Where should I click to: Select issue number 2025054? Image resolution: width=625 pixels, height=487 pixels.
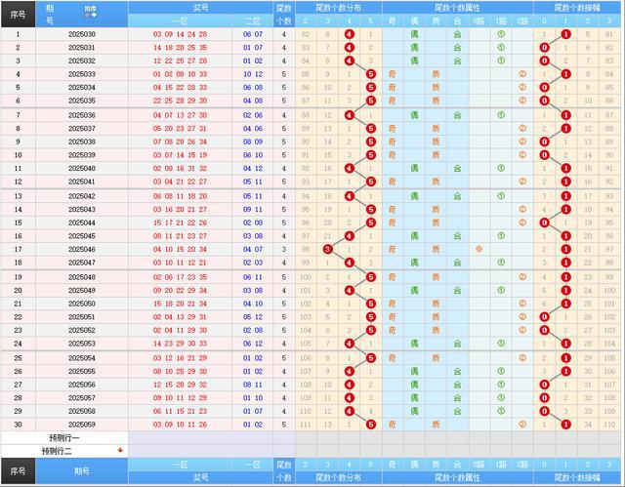click(82, 358)
